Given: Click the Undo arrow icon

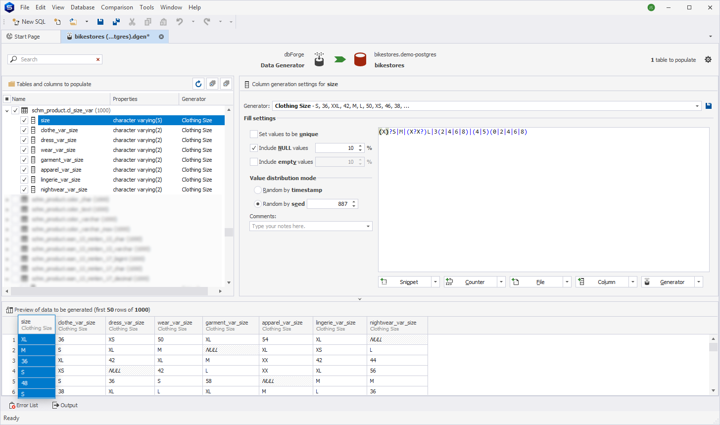Looking at the screenshot, I should [180, 22].
